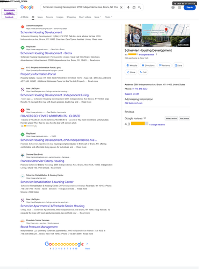
Task: Click the SeniorHousingNet site favicon
Action: pos(23,27)
